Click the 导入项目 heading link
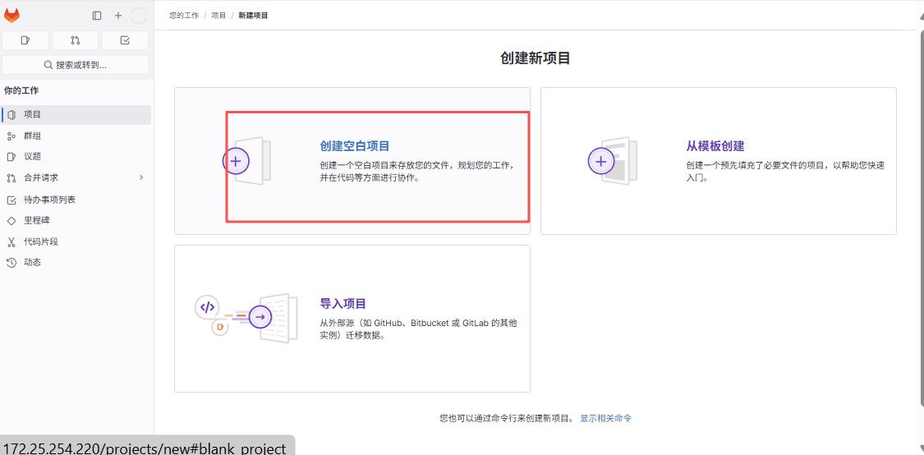924x455 pixels. pyautogui.click(x=343, y=304)
